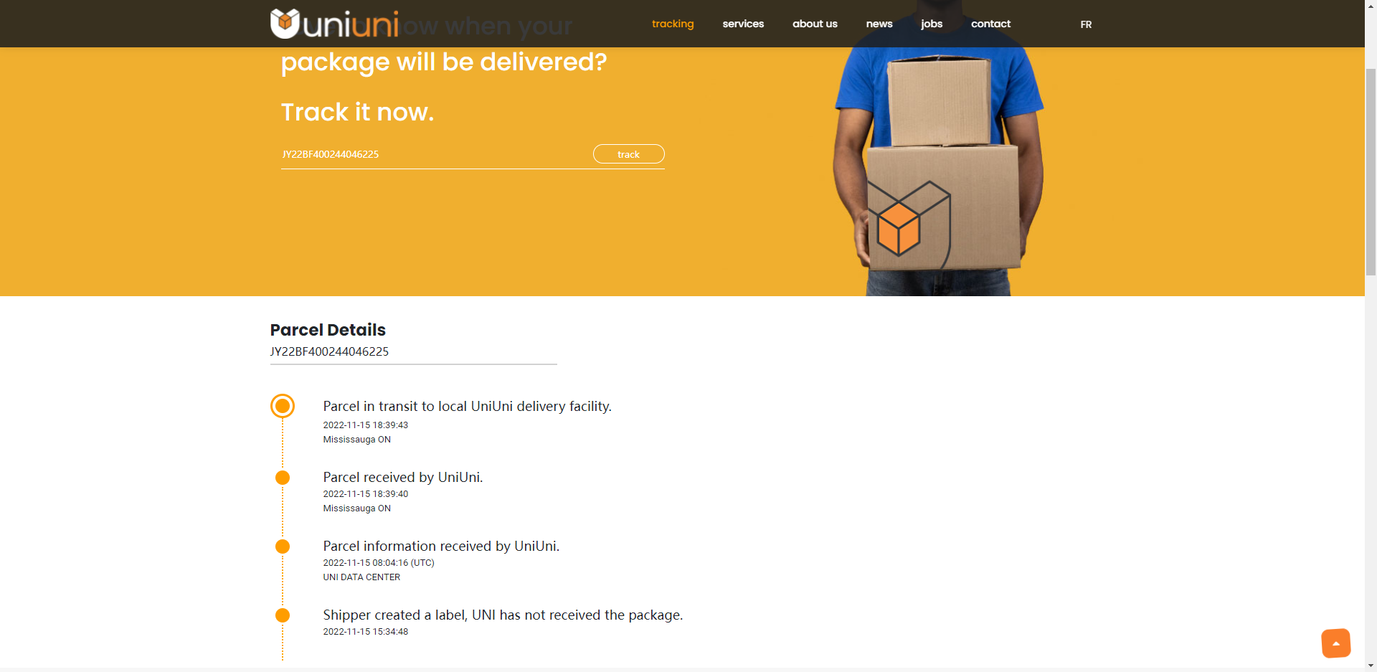Click the scrollbar down arrow
1377x672 pixels.
[x=1371, y=666]
